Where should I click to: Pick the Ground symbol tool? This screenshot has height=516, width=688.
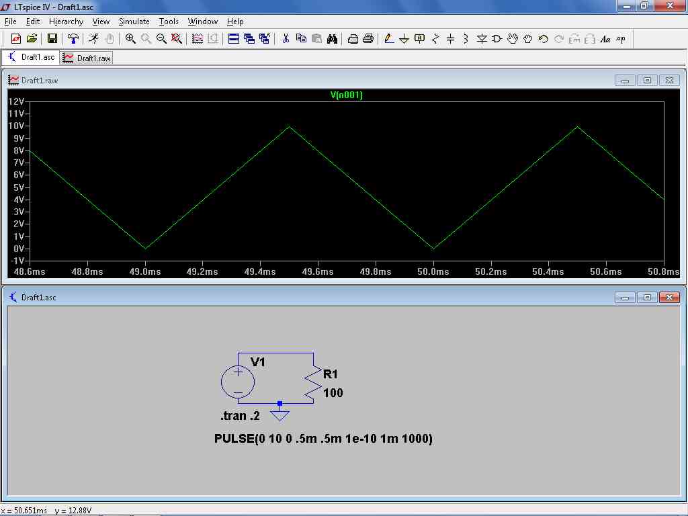click(x=404, y=39)
